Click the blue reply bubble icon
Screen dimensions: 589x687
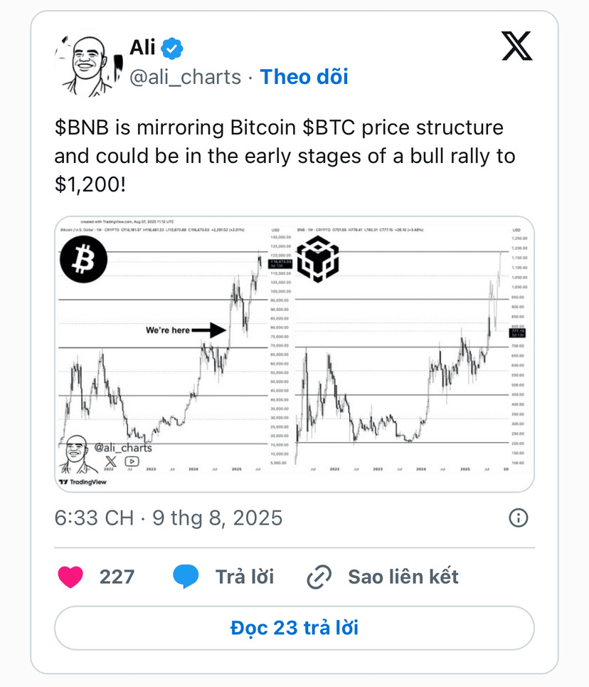186,577
